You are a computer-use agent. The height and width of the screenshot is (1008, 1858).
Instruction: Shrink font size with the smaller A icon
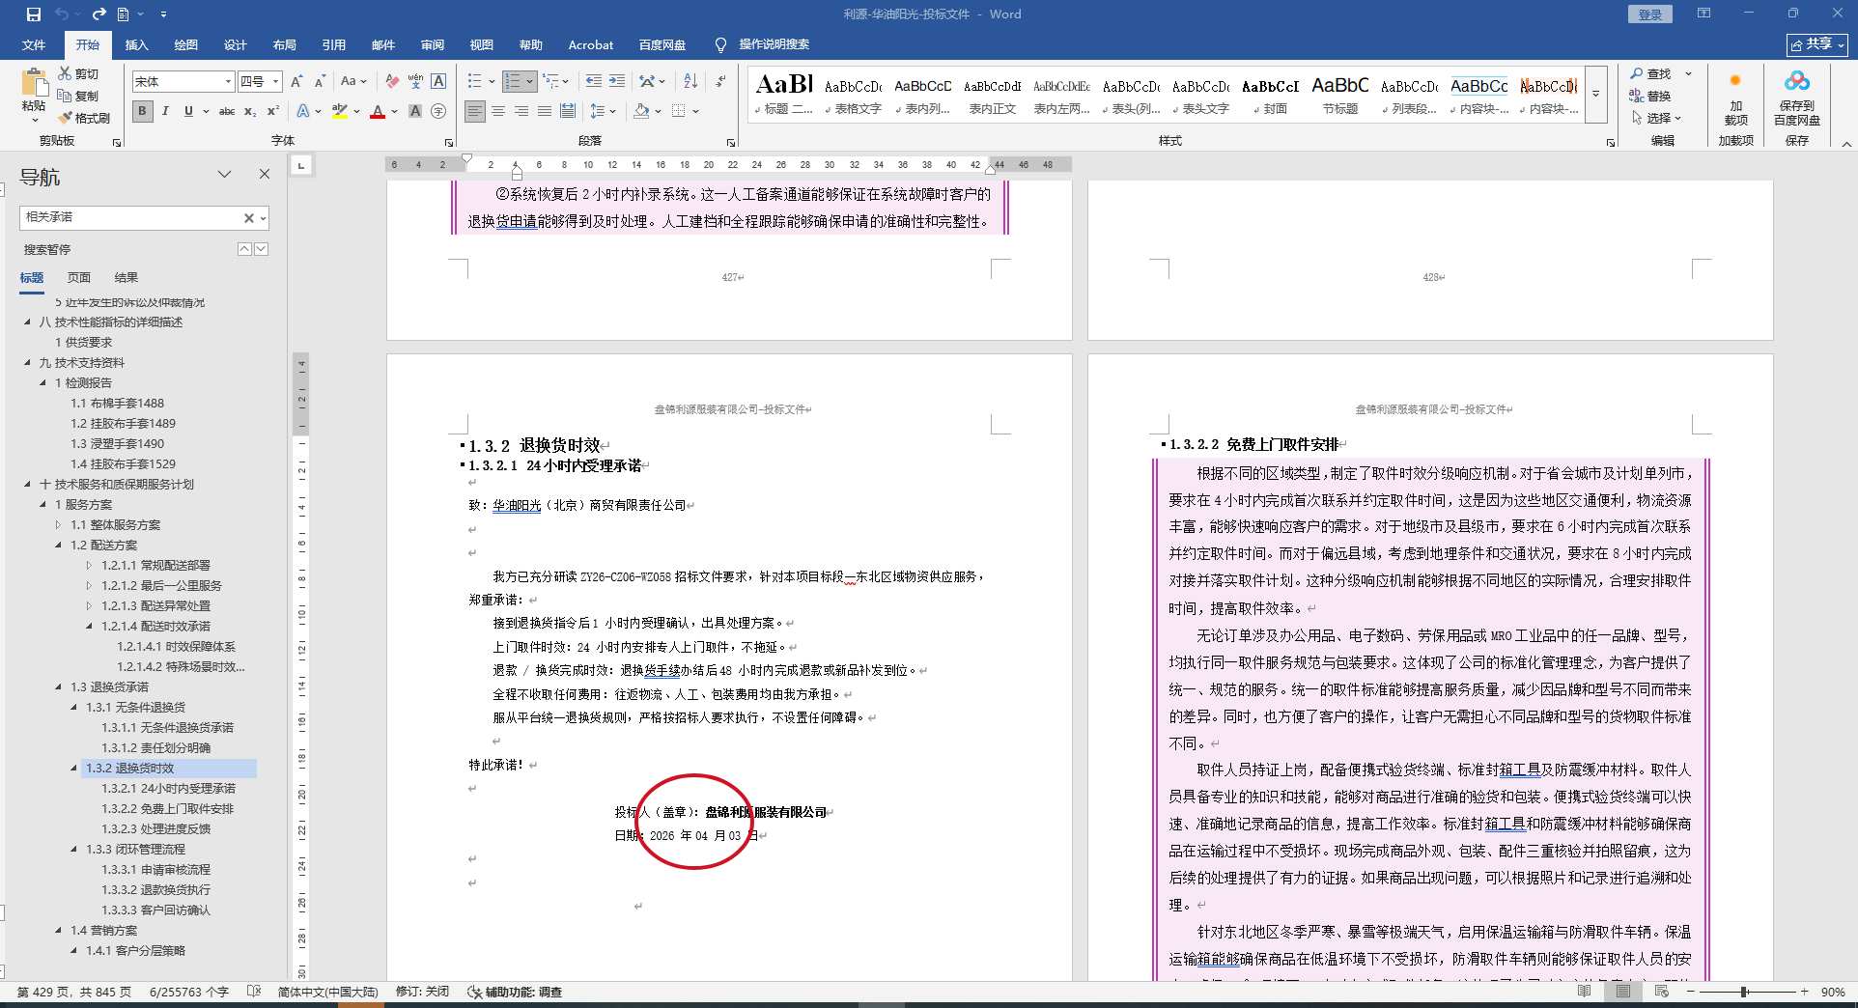tap(319, 81)
